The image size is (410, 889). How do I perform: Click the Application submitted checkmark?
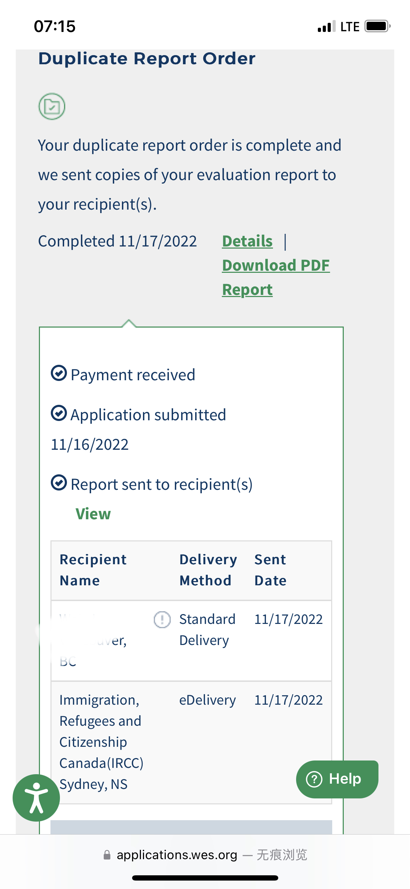(x=59, y=413)
